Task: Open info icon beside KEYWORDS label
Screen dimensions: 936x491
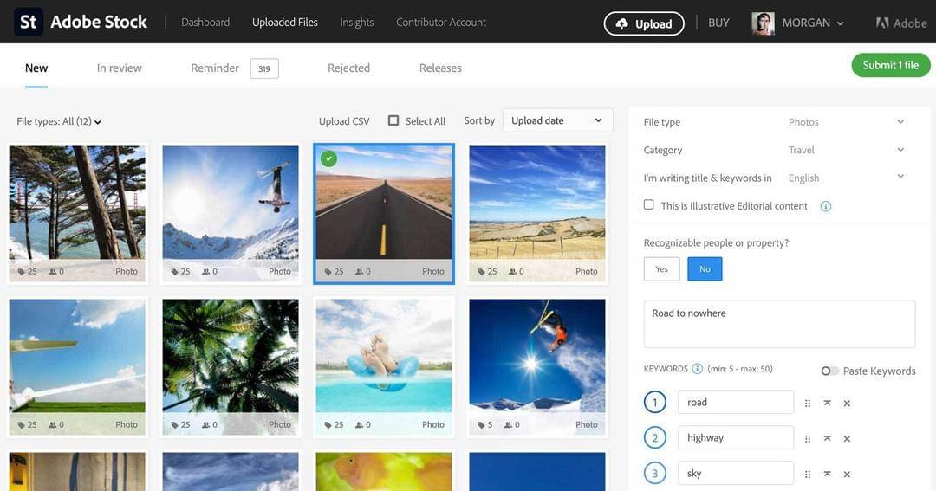Action: [697, 369]
